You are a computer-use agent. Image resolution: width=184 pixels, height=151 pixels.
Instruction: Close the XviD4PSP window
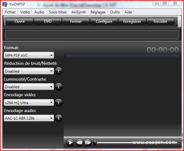coord(175,3)
